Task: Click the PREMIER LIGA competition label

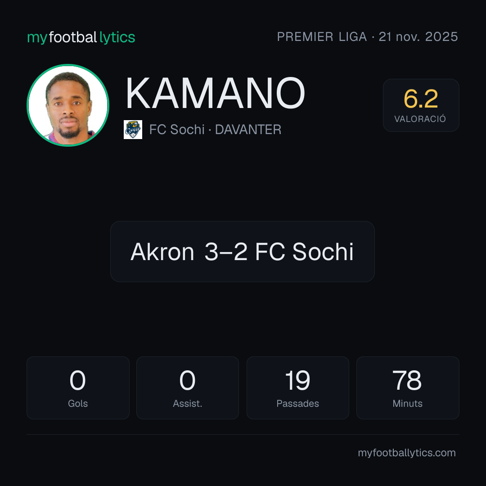Action: (322, 36)
